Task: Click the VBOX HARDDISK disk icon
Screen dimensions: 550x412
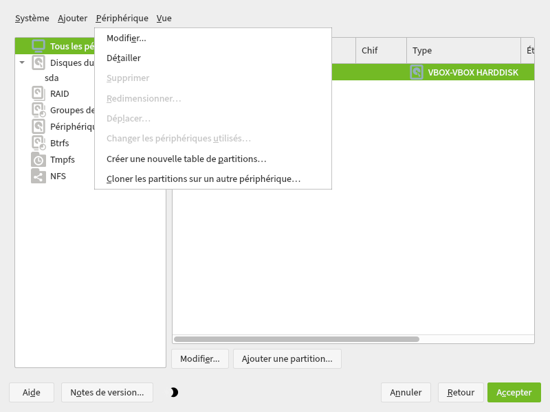Action: [417, 72]
